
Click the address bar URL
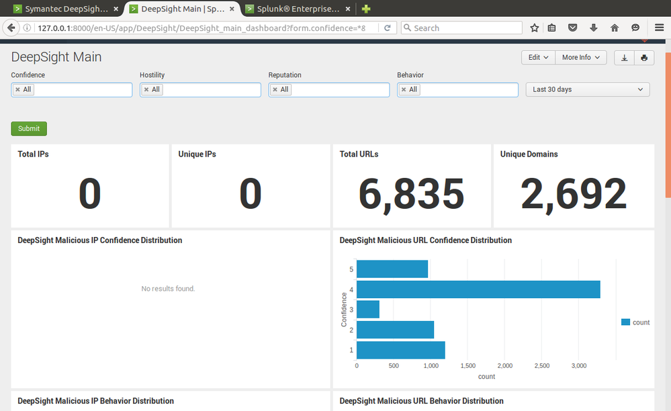[201, 28]
